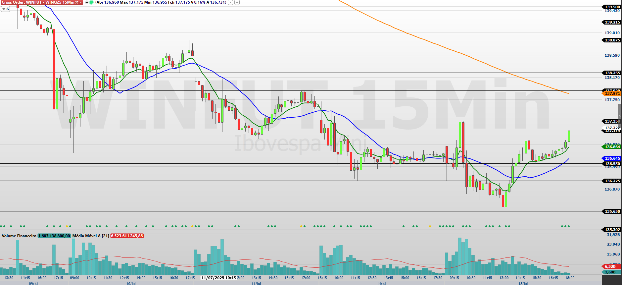Open the Cross Order WINFUT title dropdown arrow
The width and height of the screenshot is (622, 285).
pos(81,2)
